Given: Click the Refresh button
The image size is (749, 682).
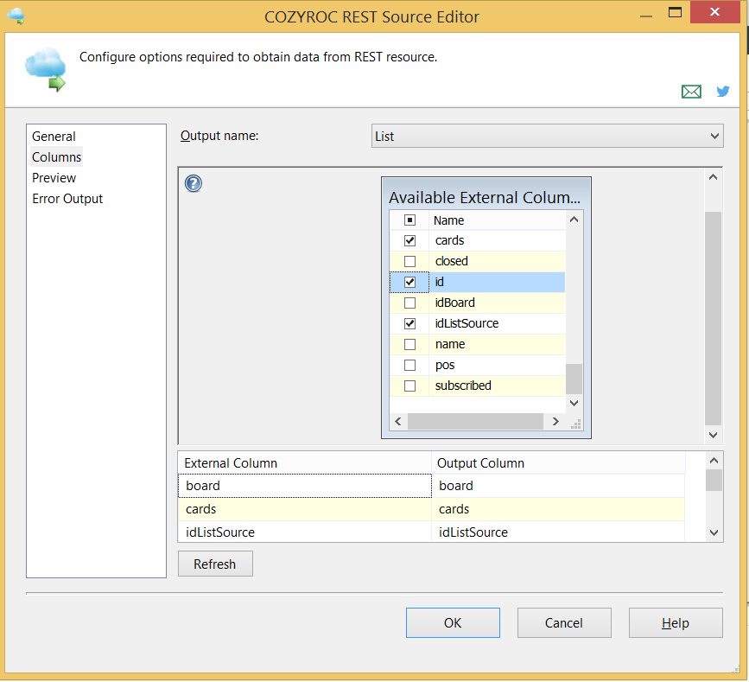Looking at the screenshot, I should 215,564.
